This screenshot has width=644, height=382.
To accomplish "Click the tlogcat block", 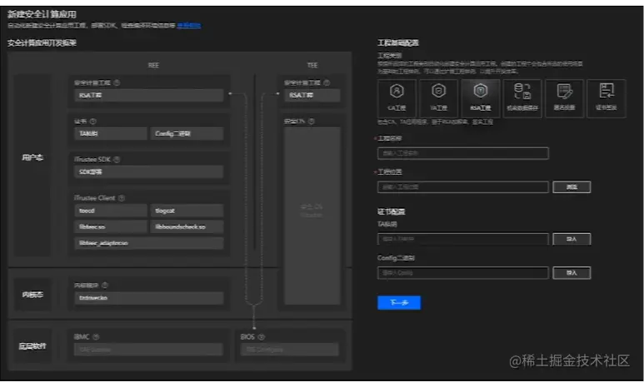I will [x=187, y=211].
